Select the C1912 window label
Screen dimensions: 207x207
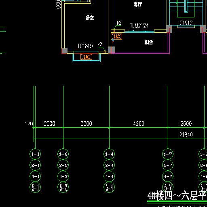tap(186, 23)
